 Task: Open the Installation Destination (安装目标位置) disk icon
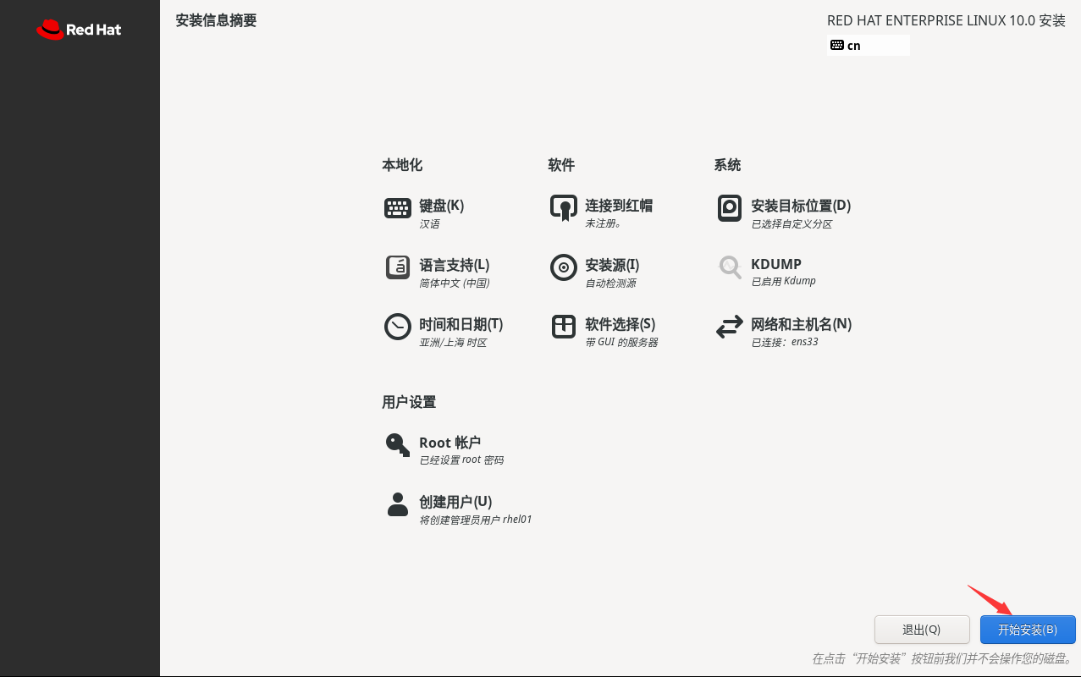[730, 208]
